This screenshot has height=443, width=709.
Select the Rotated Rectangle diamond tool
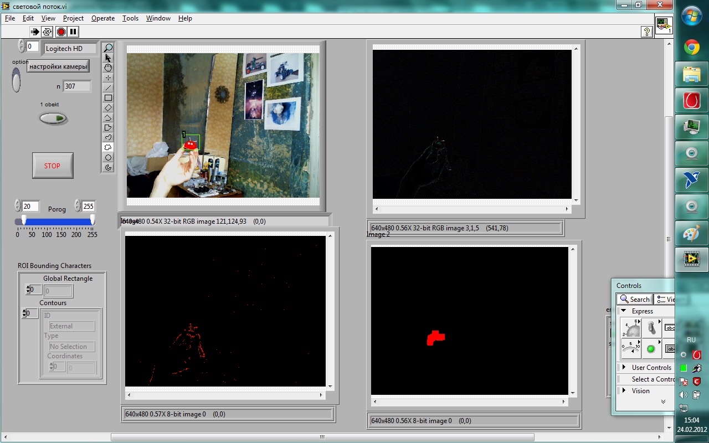click(108, 108)
